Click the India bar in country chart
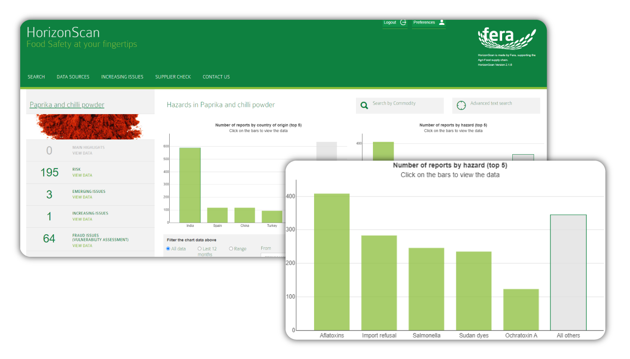Screen dimensions: 630x359 [x=190, y=185]
